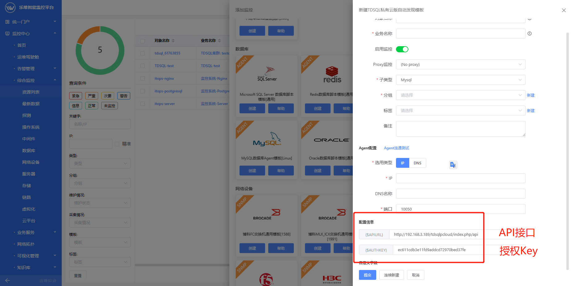Toggle the 启用监控 switch
The height and width of the screenshot is (286, 575).
[x=402, y=49]
